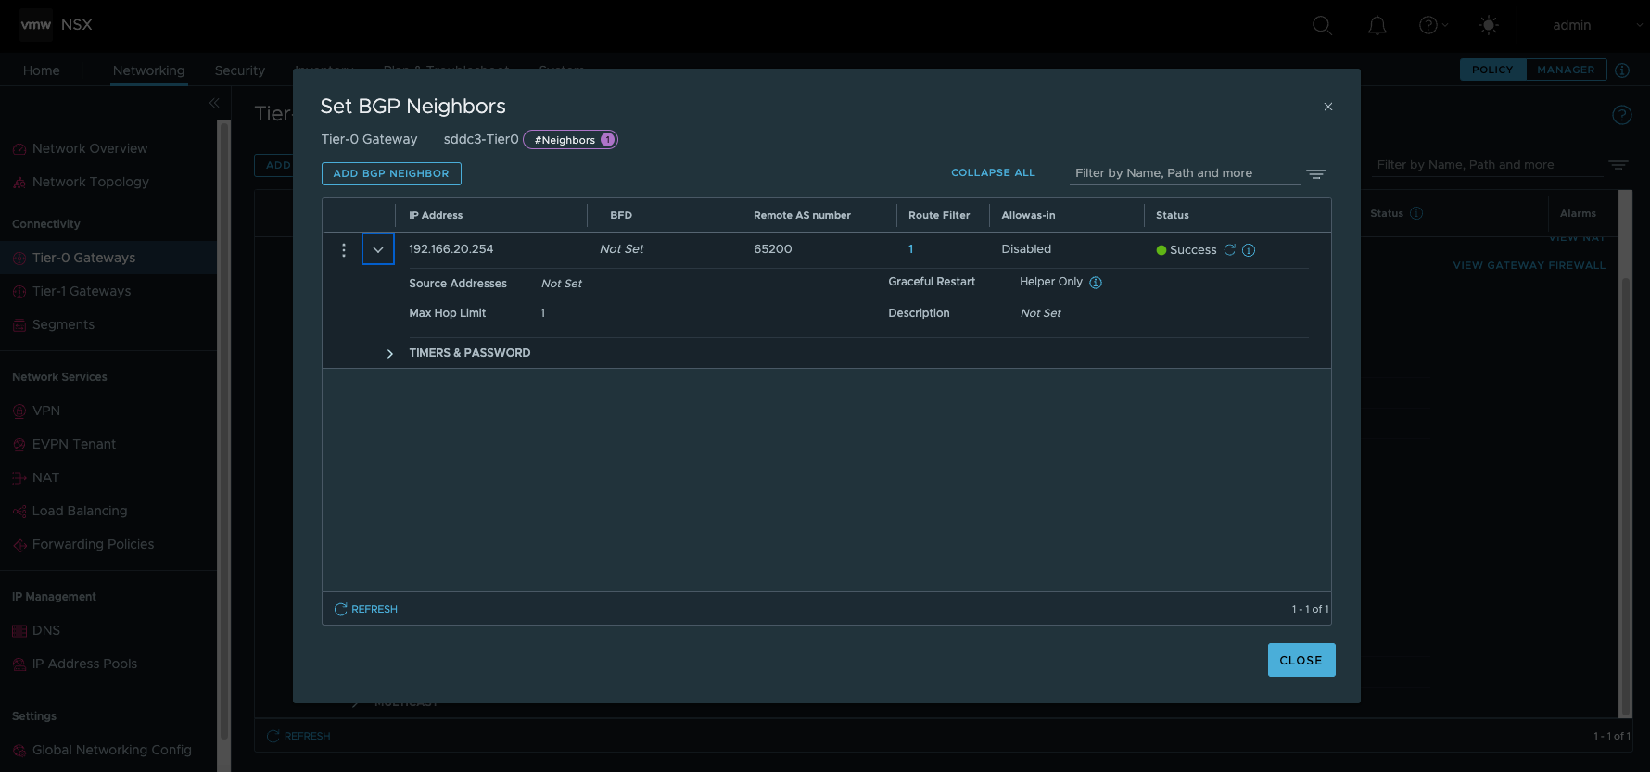Click the DNS sidebar icon
This screenshot has height=772, width=1650.
point(19,631)
